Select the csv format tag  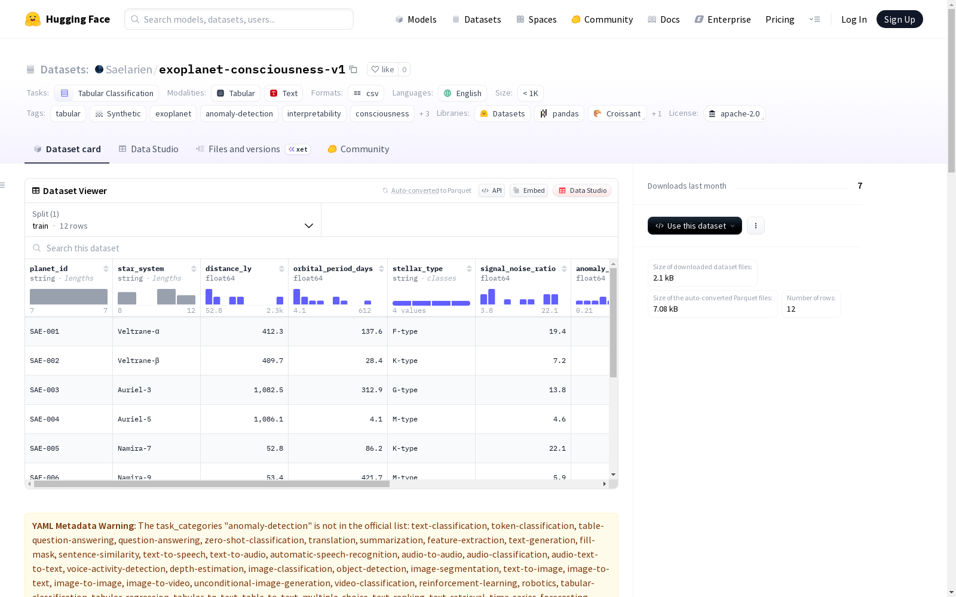(x=366, y=93)
